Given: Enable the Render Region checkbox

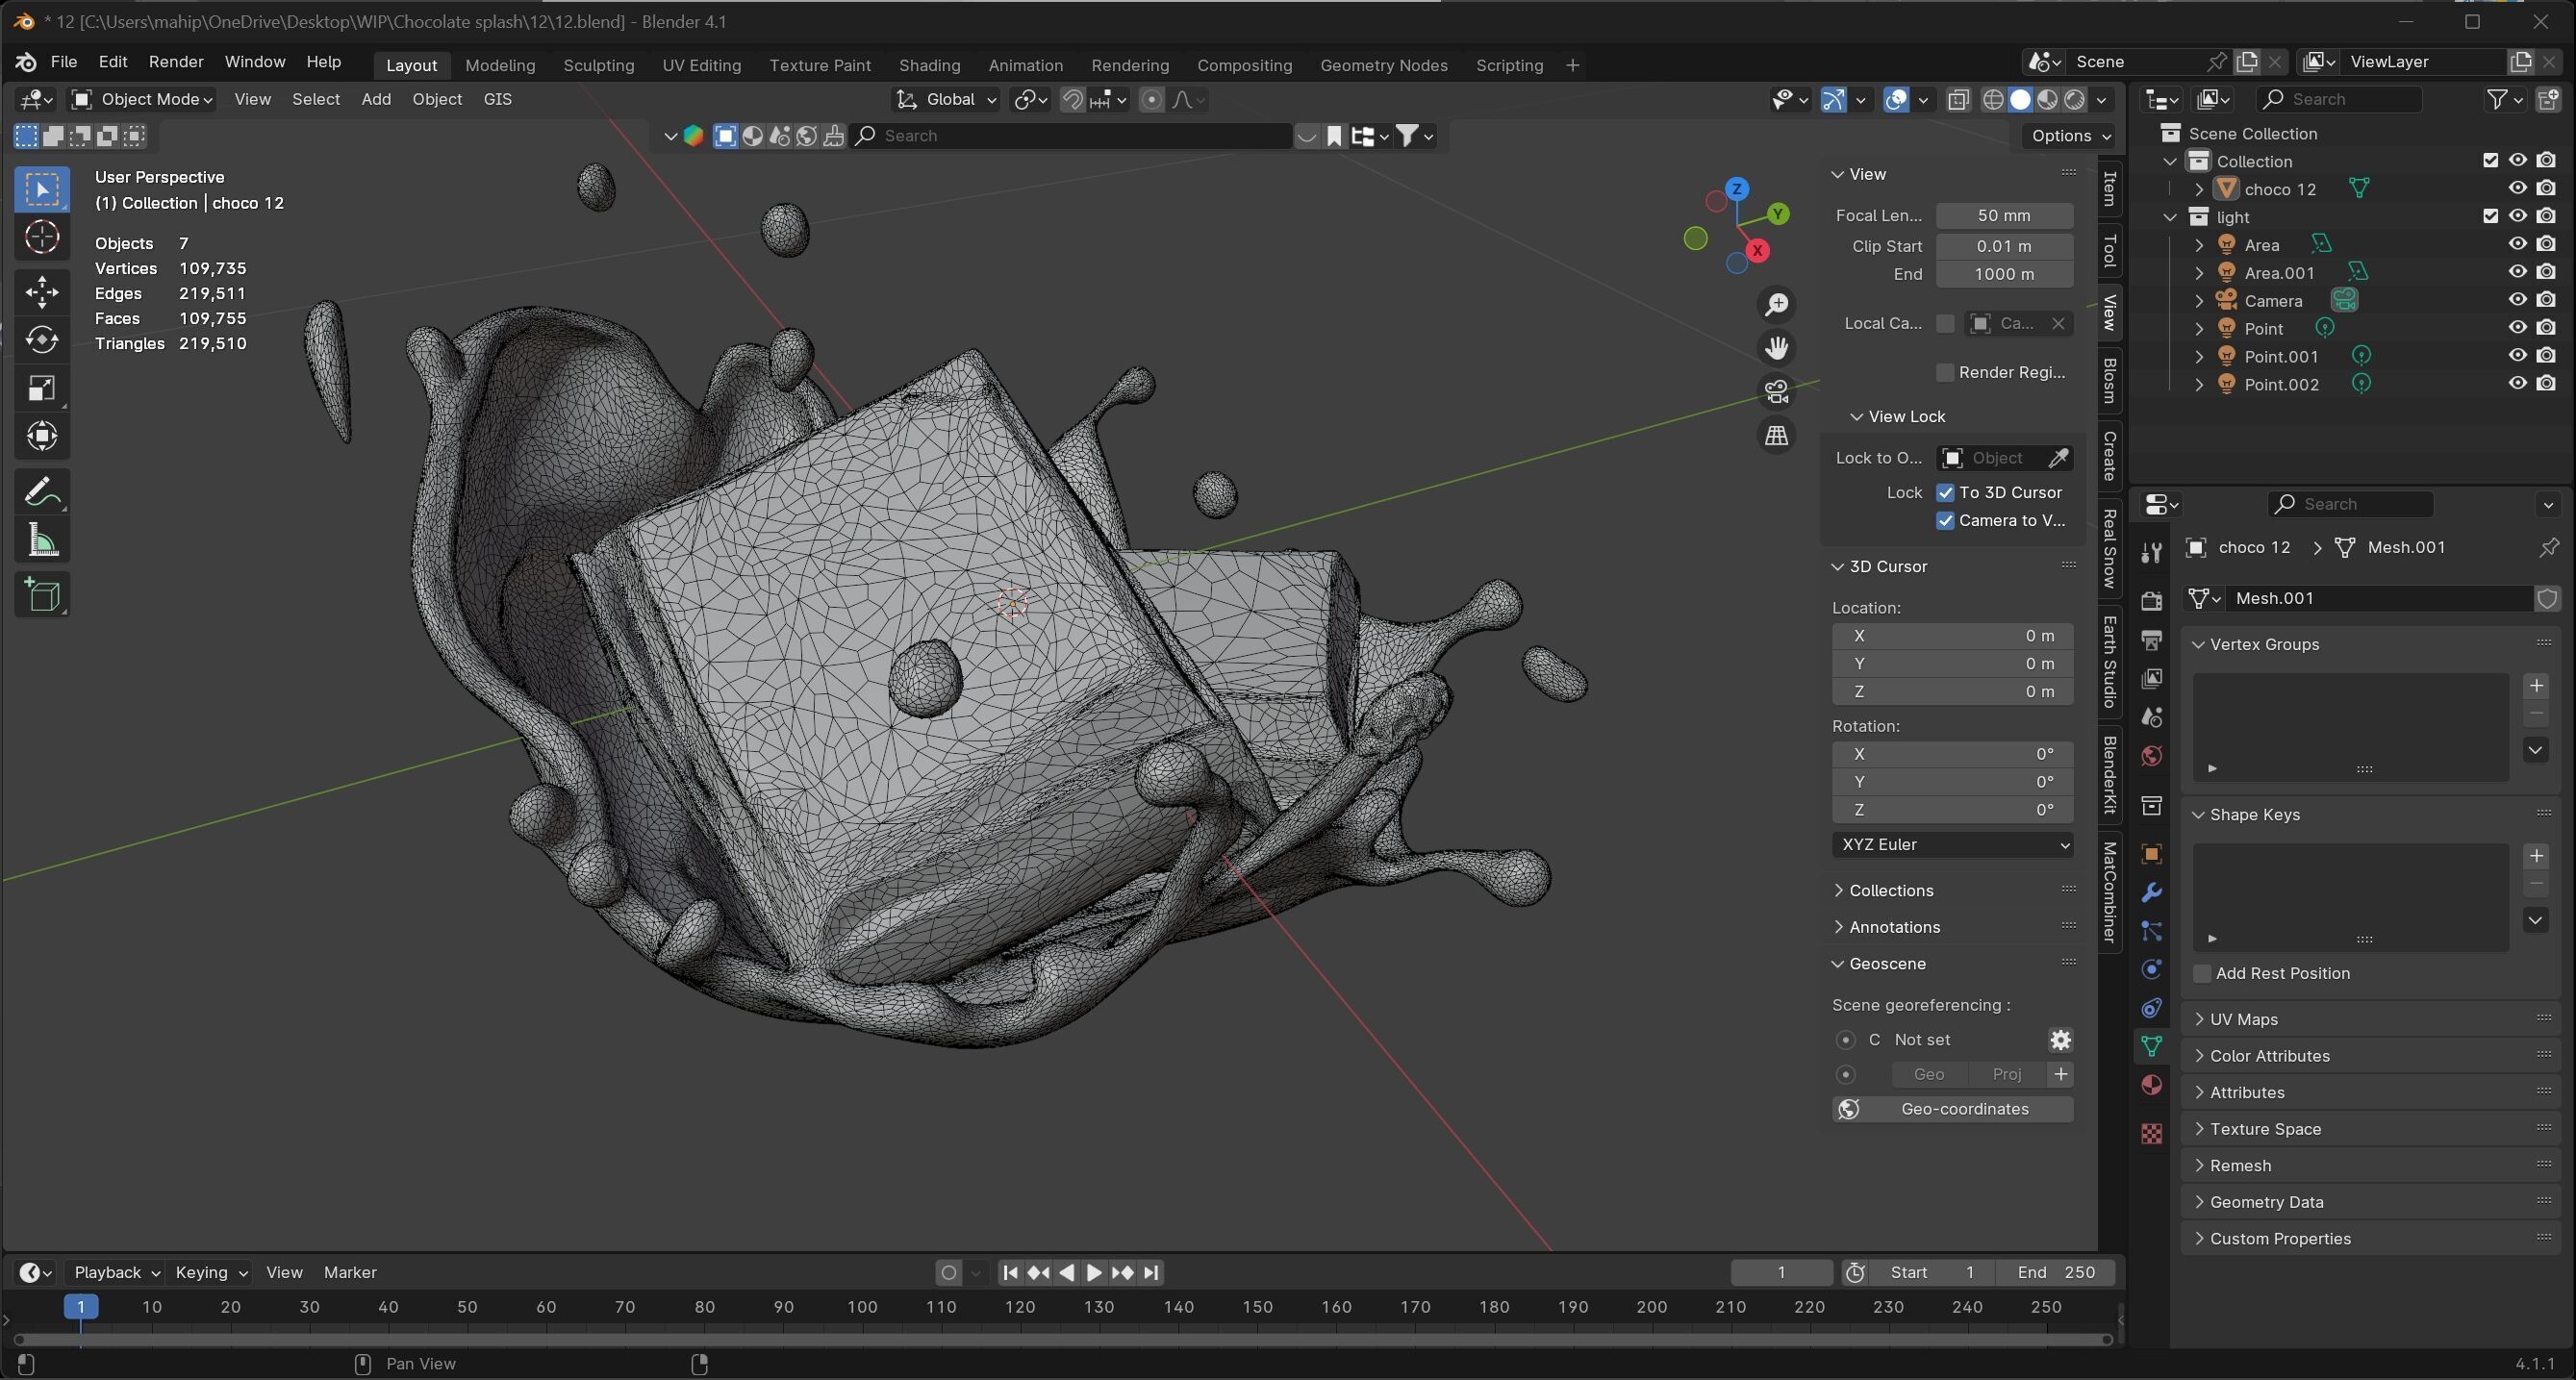Looking at the screenshot, I should pos(1945,372).
